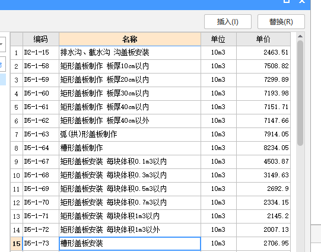Select code cell D5-1-60
This screenshot has height=252, width=321.
[x=41, y=94]
